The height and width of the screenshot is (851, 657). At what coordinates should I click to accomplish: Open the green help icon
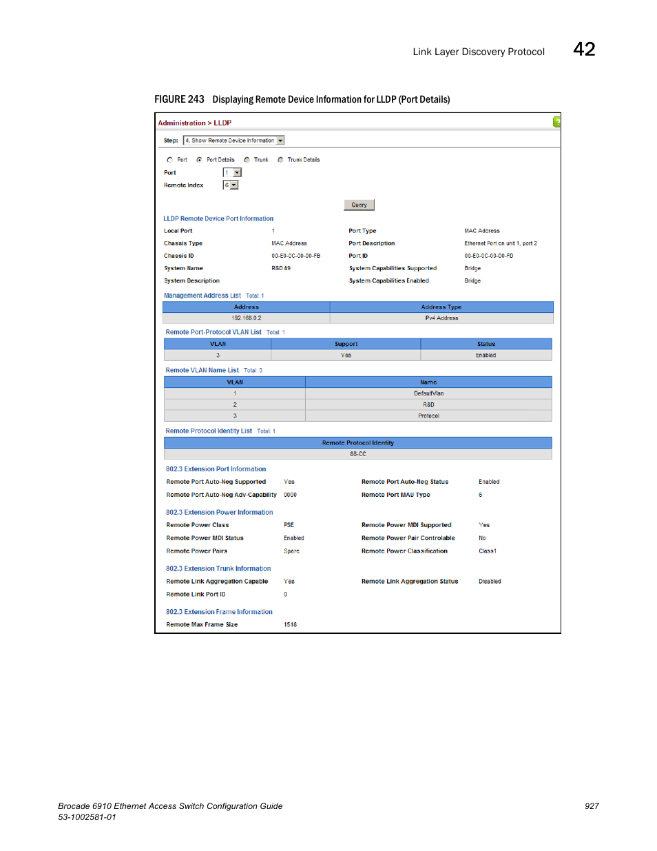click(556, 122)
